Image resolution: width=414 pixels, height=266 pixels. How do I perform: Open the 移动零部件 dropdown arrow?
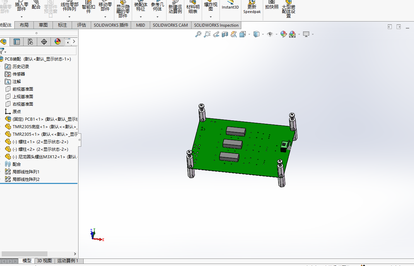pos(105,17)
